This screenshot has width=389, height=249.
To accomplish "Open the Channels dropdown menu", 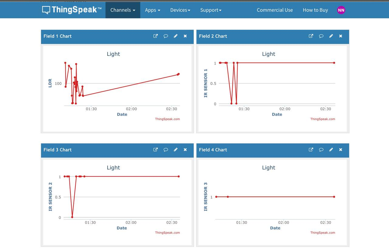I will coord(122,10).
